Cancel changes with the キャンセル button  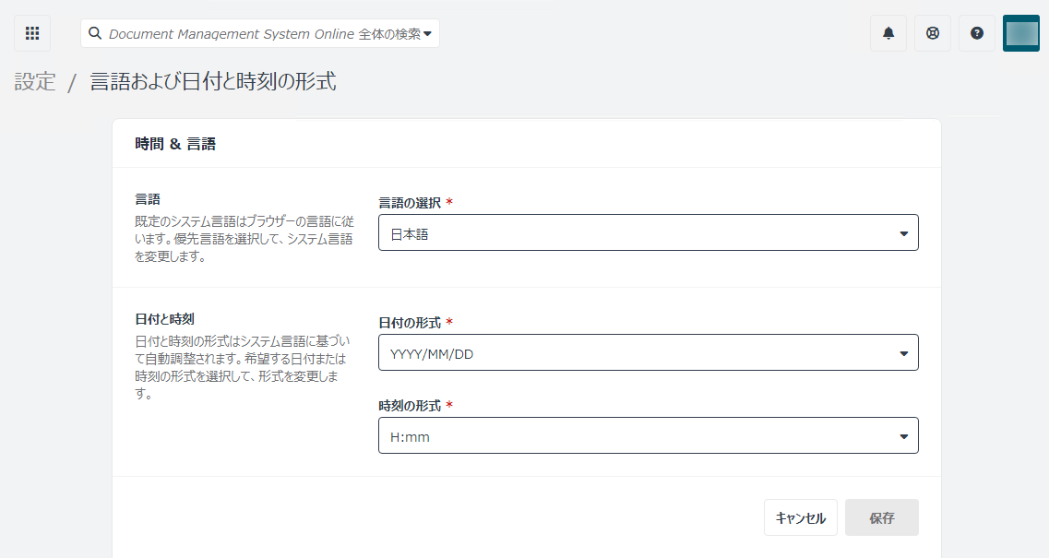(800, 517)
